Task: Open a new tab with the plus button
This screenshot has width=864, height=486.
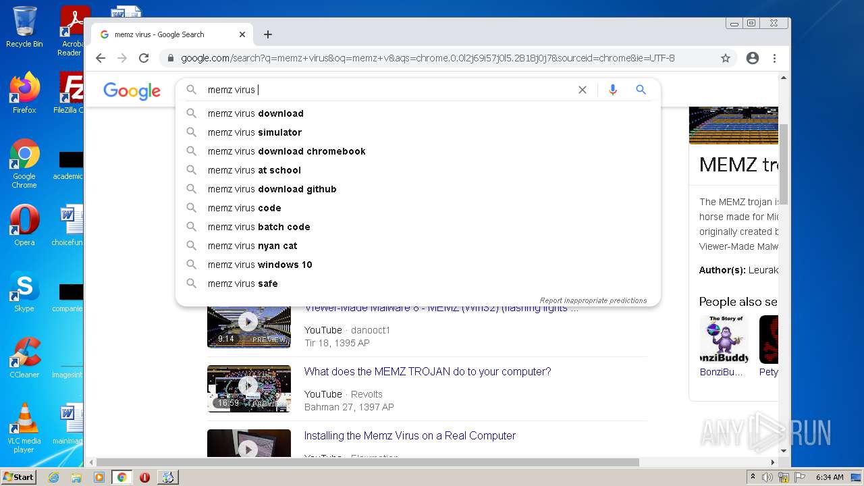Action: point(268,34)
